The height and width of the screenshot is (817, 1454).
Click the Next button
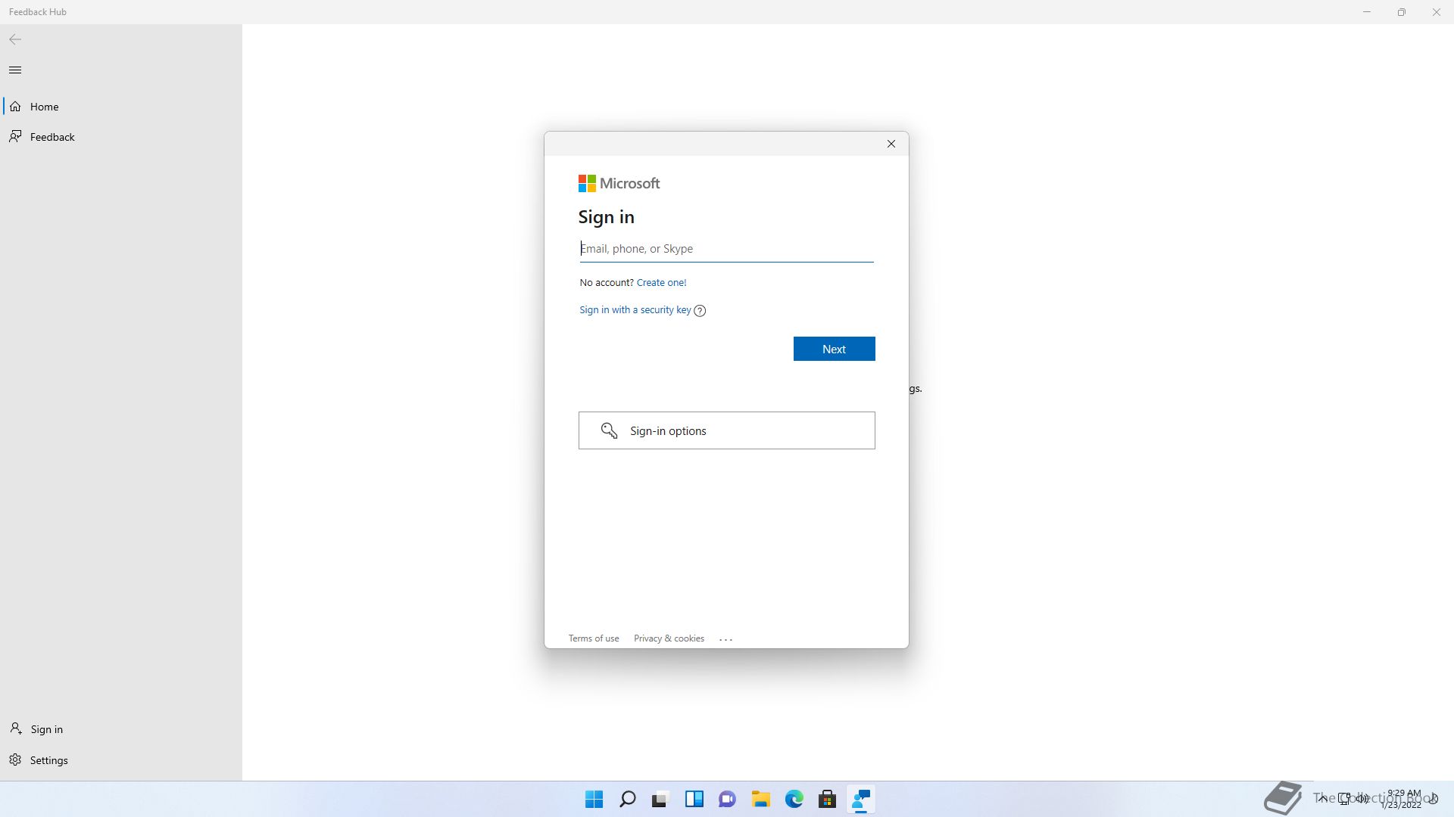pyautogui.click(x=834, y=349)
